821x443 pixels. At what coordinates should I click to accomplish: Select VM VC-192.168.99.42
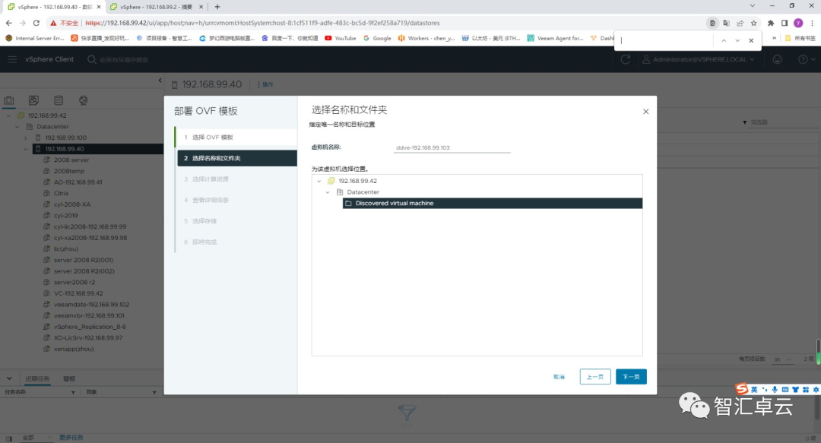[78, 293]
